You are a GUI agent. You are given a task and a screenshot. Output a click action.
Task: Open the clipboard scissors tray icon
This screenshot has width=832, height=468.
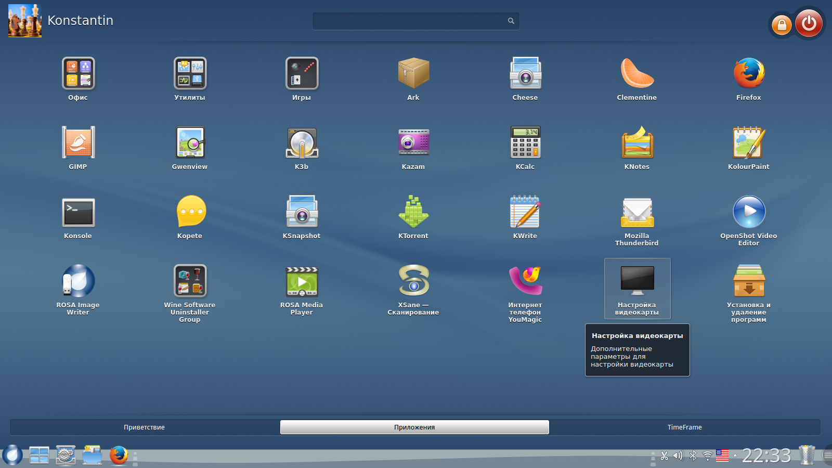point(664,456)
